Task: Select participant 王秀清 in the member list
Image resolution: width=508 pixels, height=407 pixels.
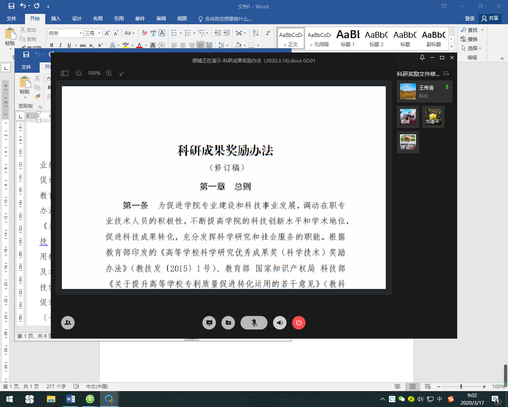Action: (424, 91)
